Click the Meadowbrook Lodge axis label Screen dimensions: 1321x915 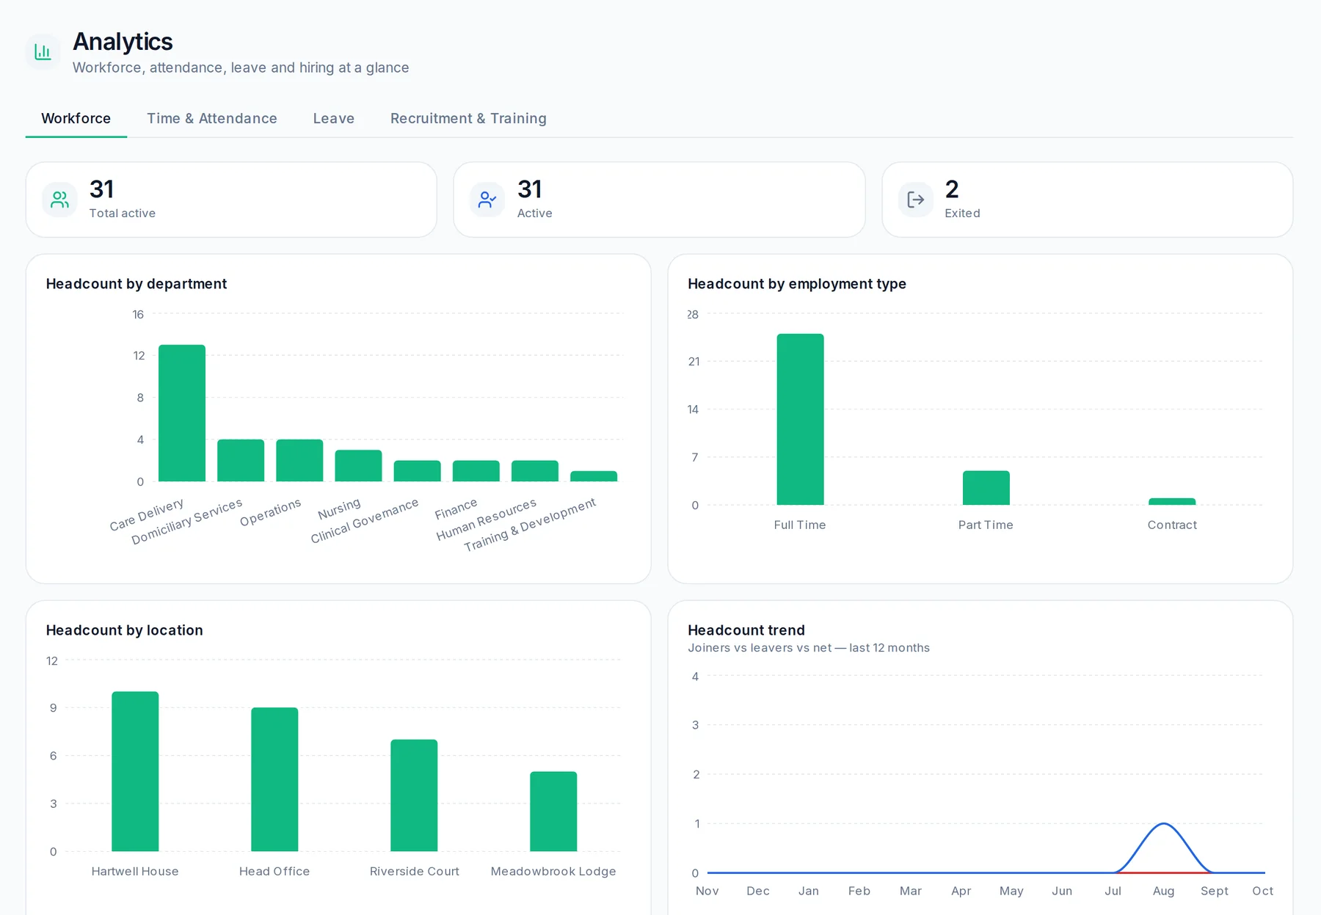pos(553,871)
